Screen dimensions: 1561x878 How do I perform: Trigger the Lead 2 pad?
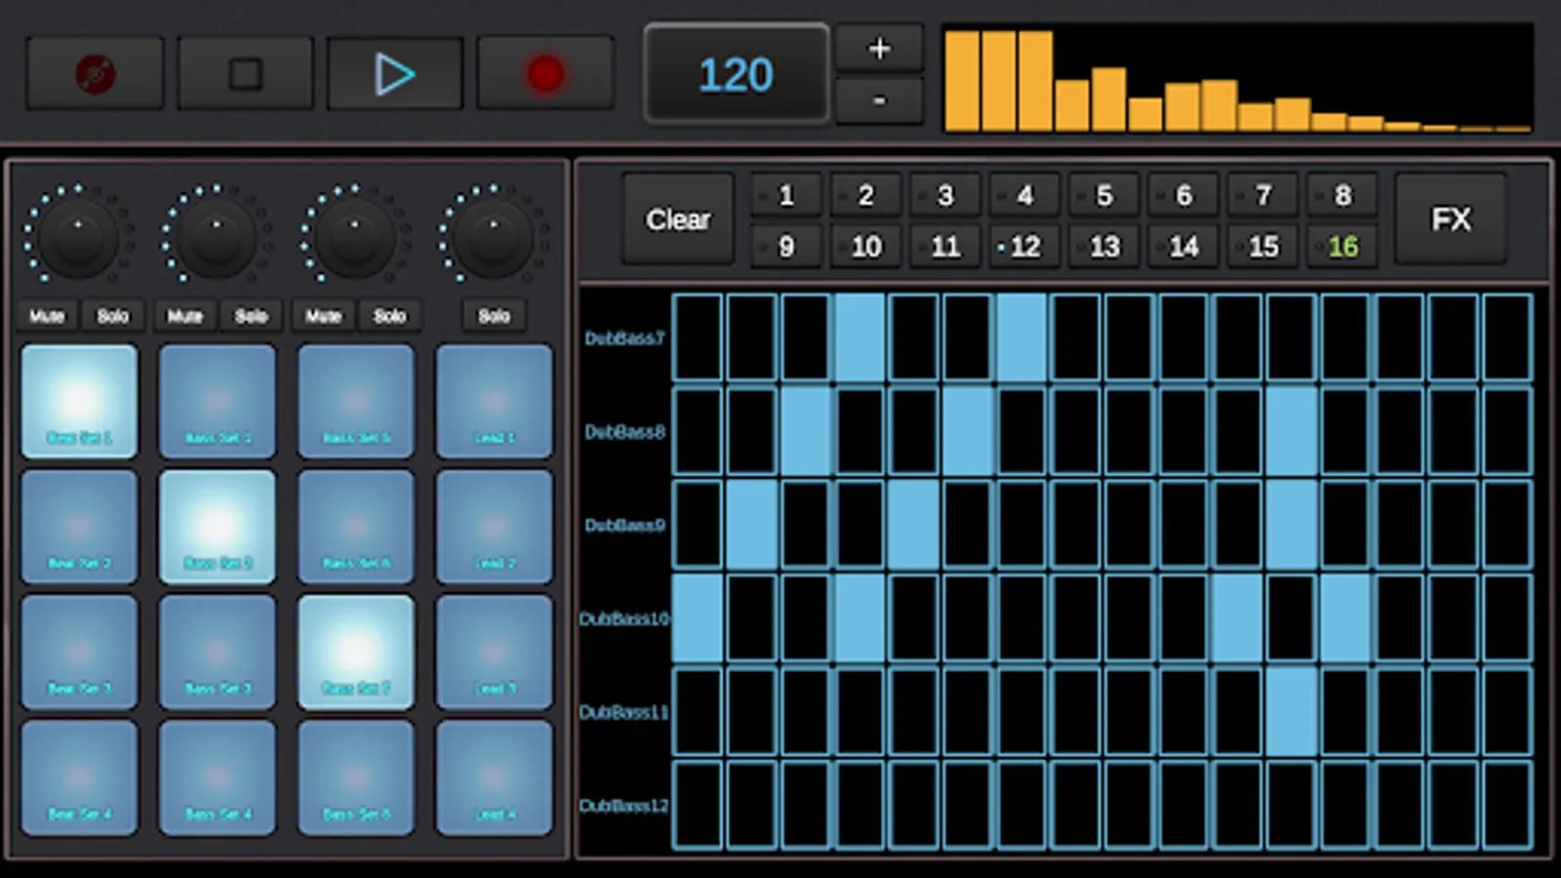(x=494, y=527)
